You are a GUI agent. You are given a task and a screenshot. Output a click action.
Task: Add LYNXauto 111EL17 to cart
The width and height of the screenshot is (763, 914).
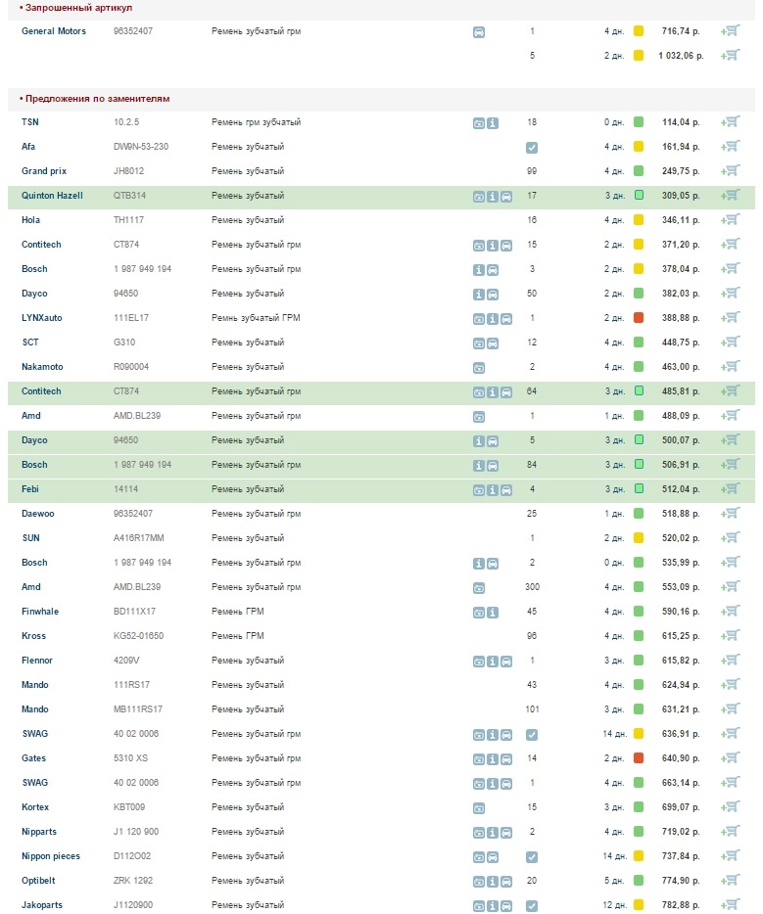(731, 318)
